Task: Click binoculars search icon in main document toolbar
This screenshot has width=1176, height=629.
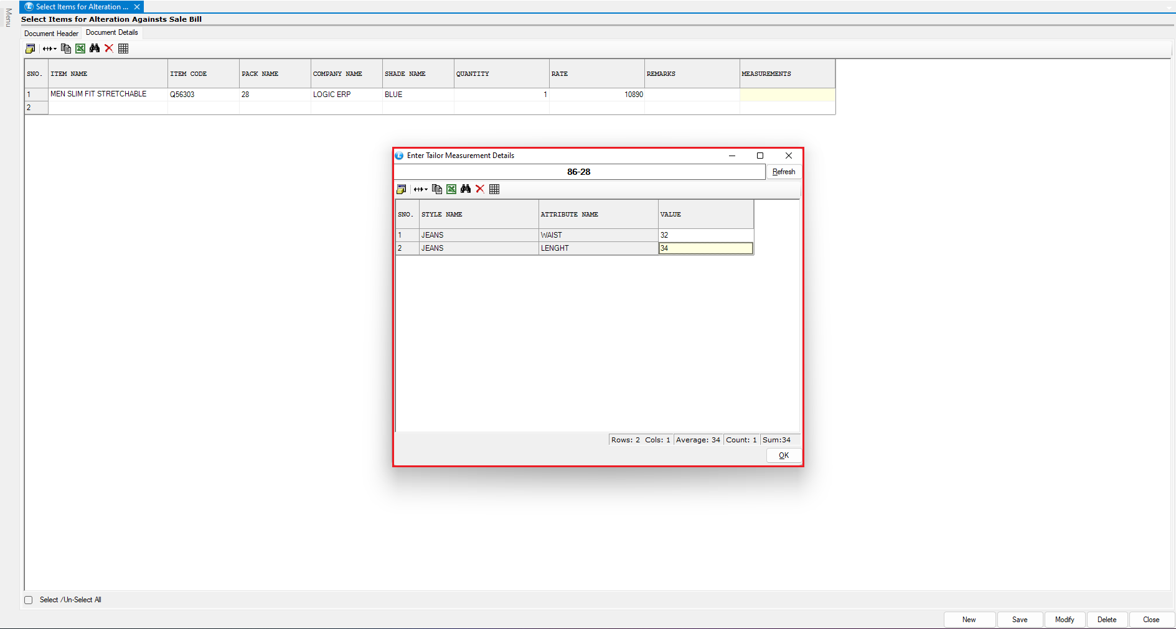Action: 95,49
